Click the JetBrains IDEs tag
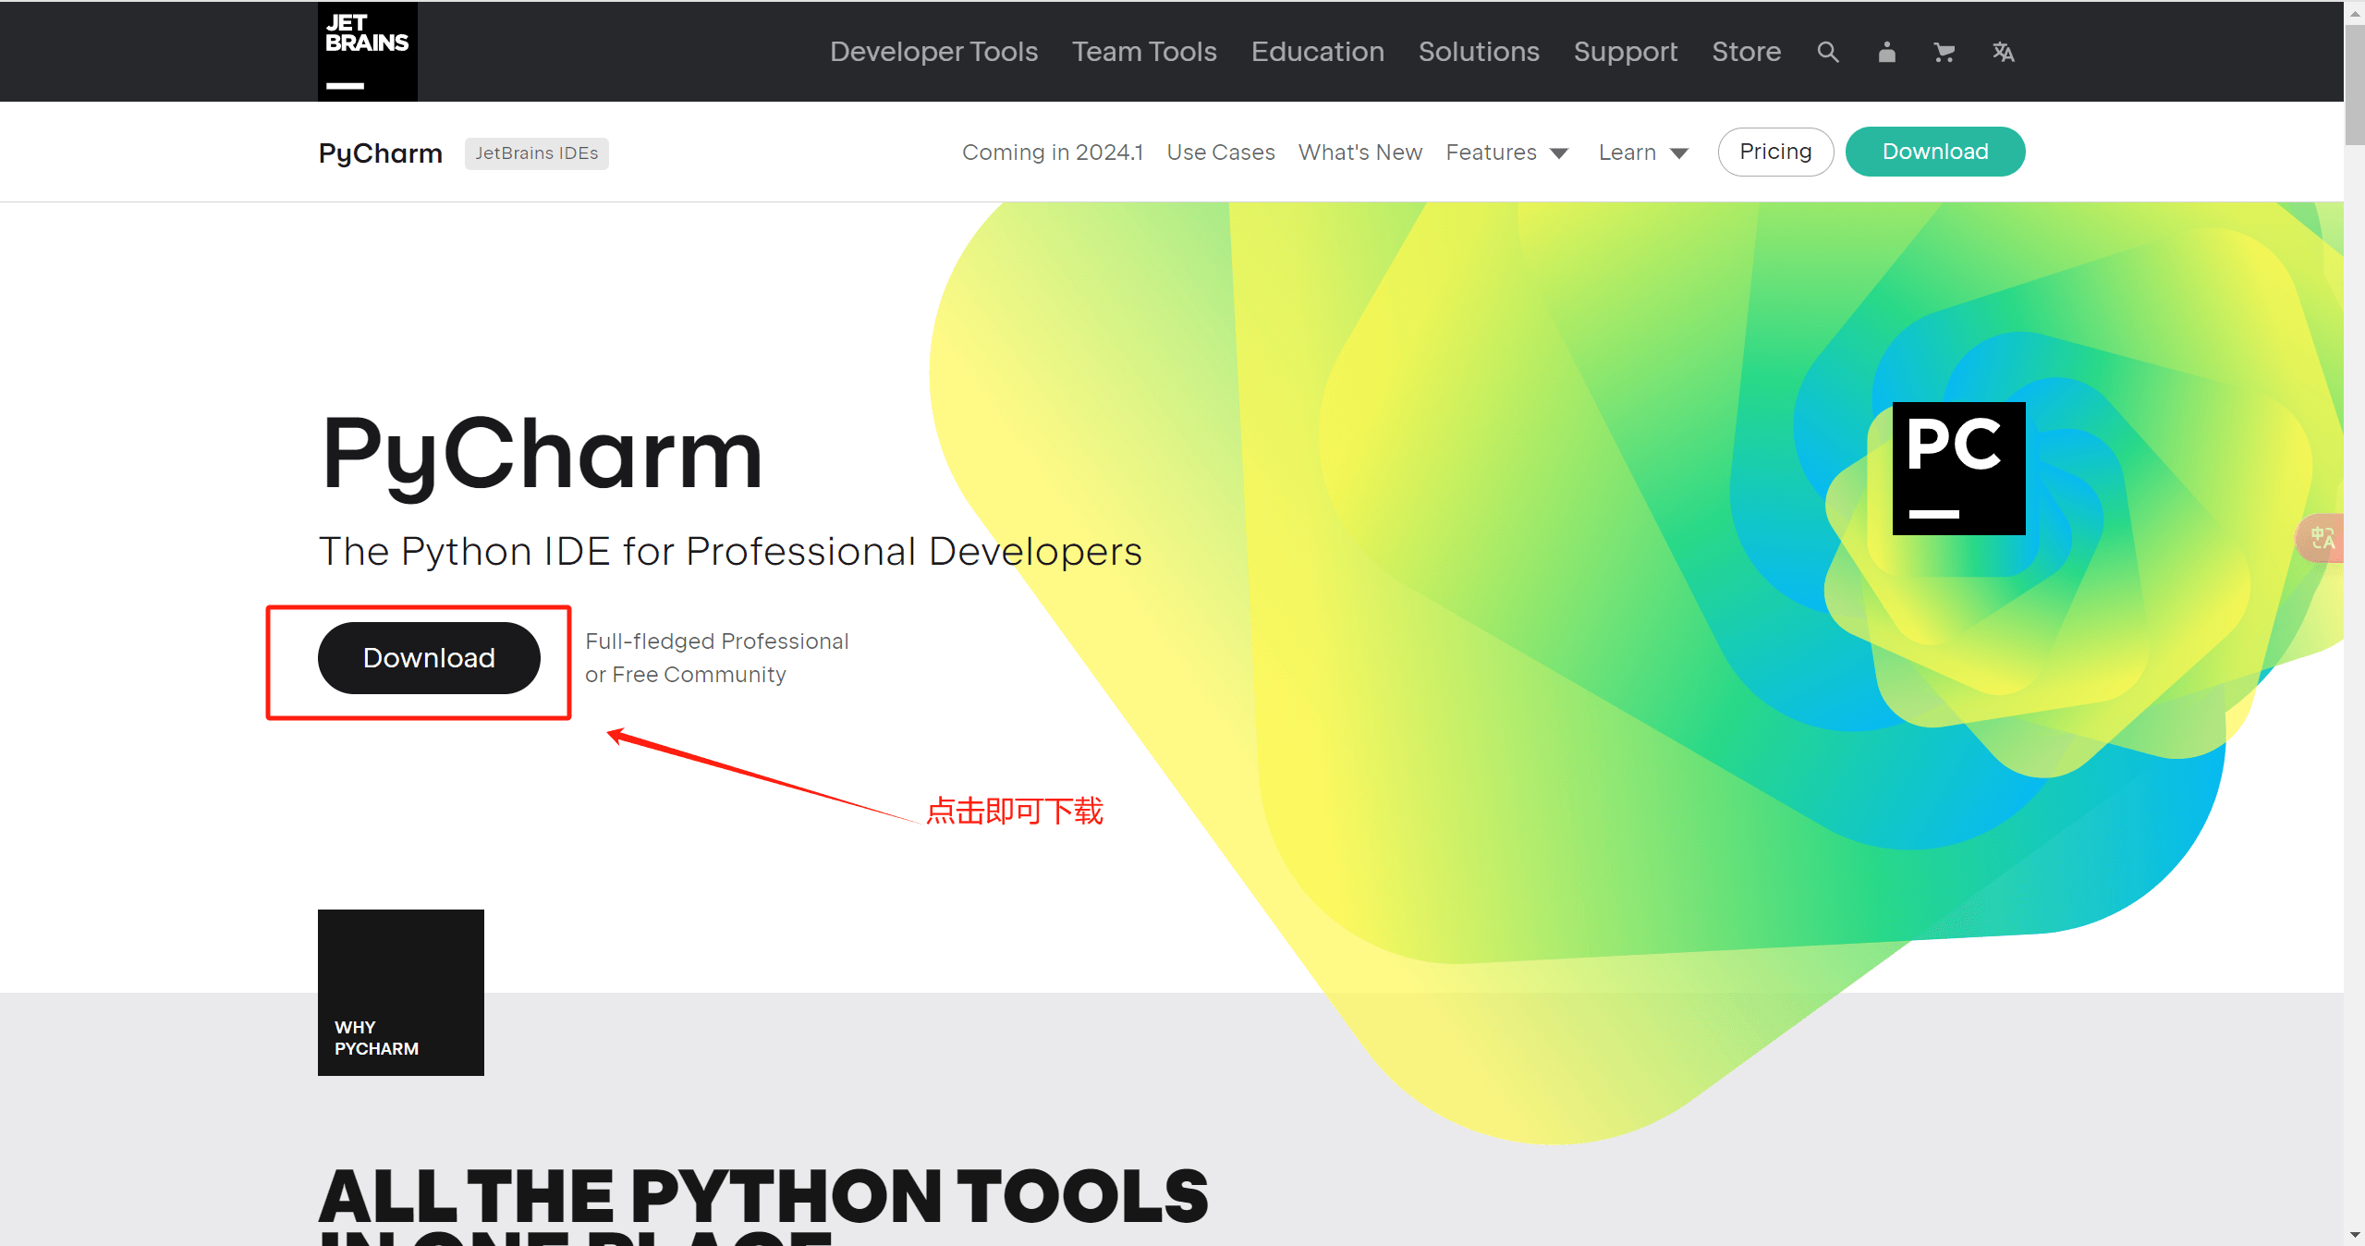The width and height of the screenshot is (2365, 1246). click(536, 153)
